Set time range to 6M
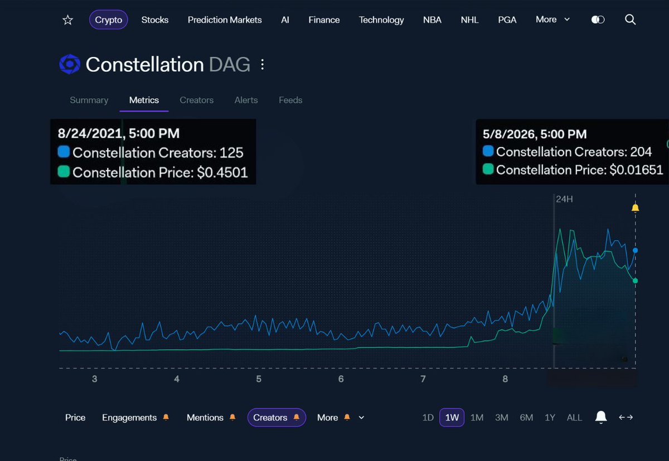Image resolution: width=669 pixels, height=461 pixels. coord(526,418)
